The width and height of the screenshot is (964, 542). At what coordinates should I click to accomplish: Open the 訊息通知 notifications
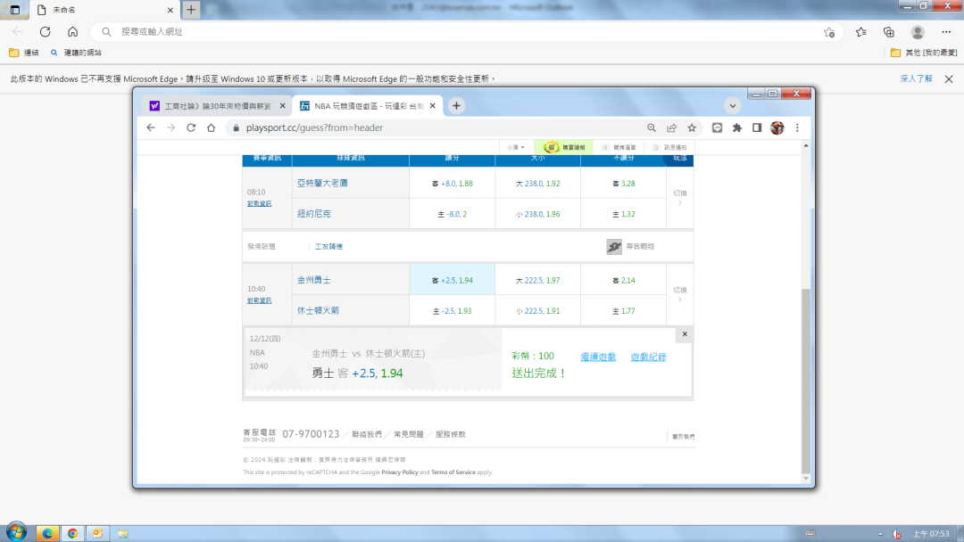tap(669, 147)
